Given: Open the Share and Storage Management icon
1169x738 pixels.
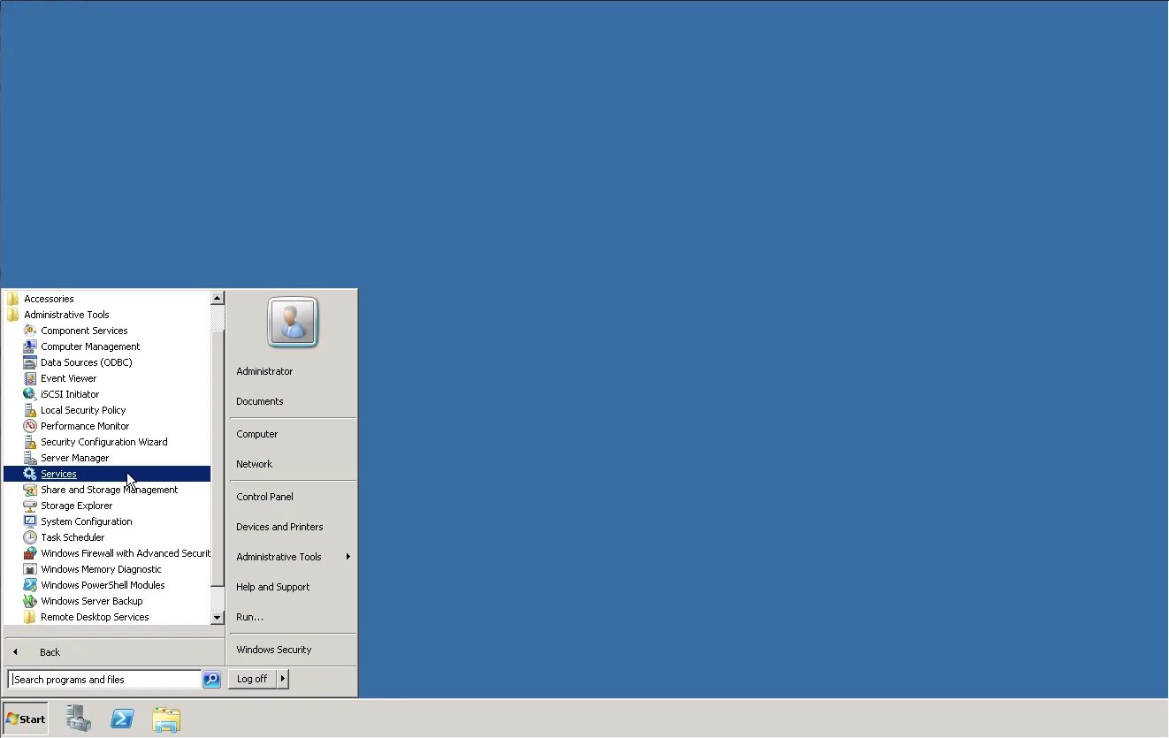Looking at the screenshot, I should [x=30, y=490].
